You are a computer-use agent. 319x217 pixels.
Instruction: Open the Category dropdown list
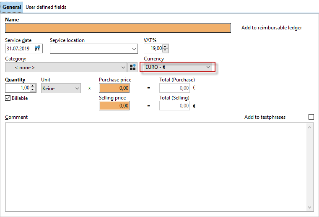click(x=123, y=68)
